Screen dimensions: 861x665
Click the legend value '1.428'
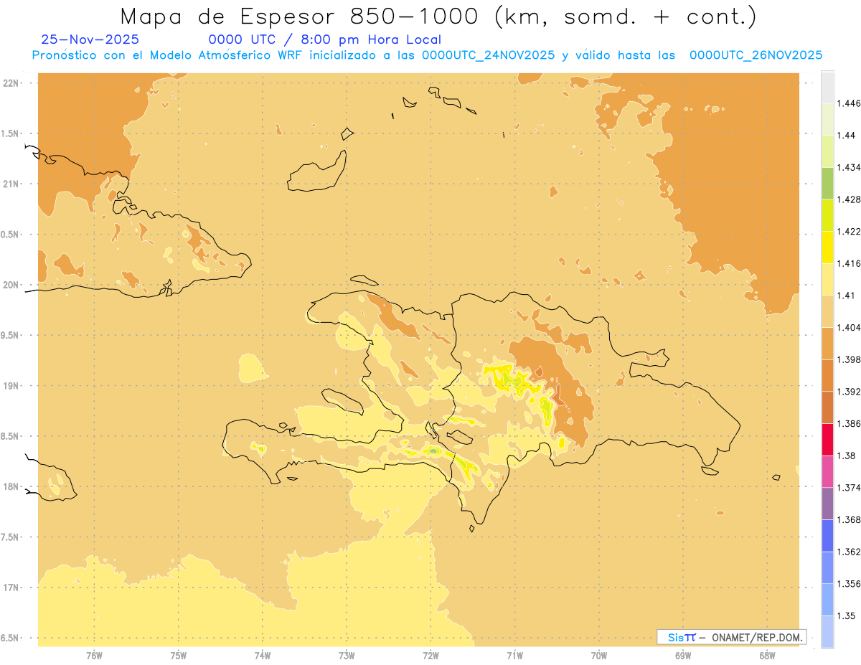pyautogui.click(x=849, y=199)
